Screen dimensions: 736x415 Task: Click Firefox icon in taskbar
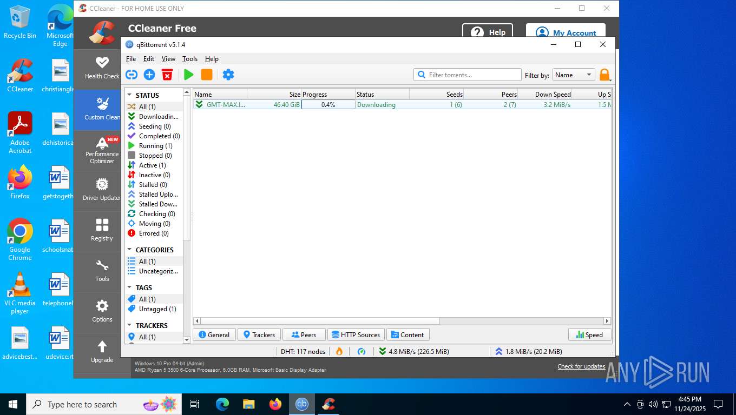(x=275, y=404)
